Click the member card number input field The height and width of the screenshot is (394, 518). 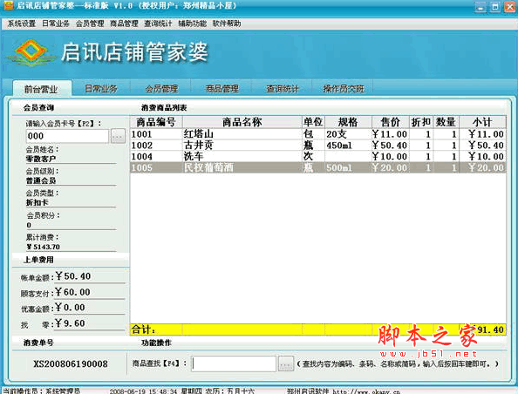coord(67,136)
